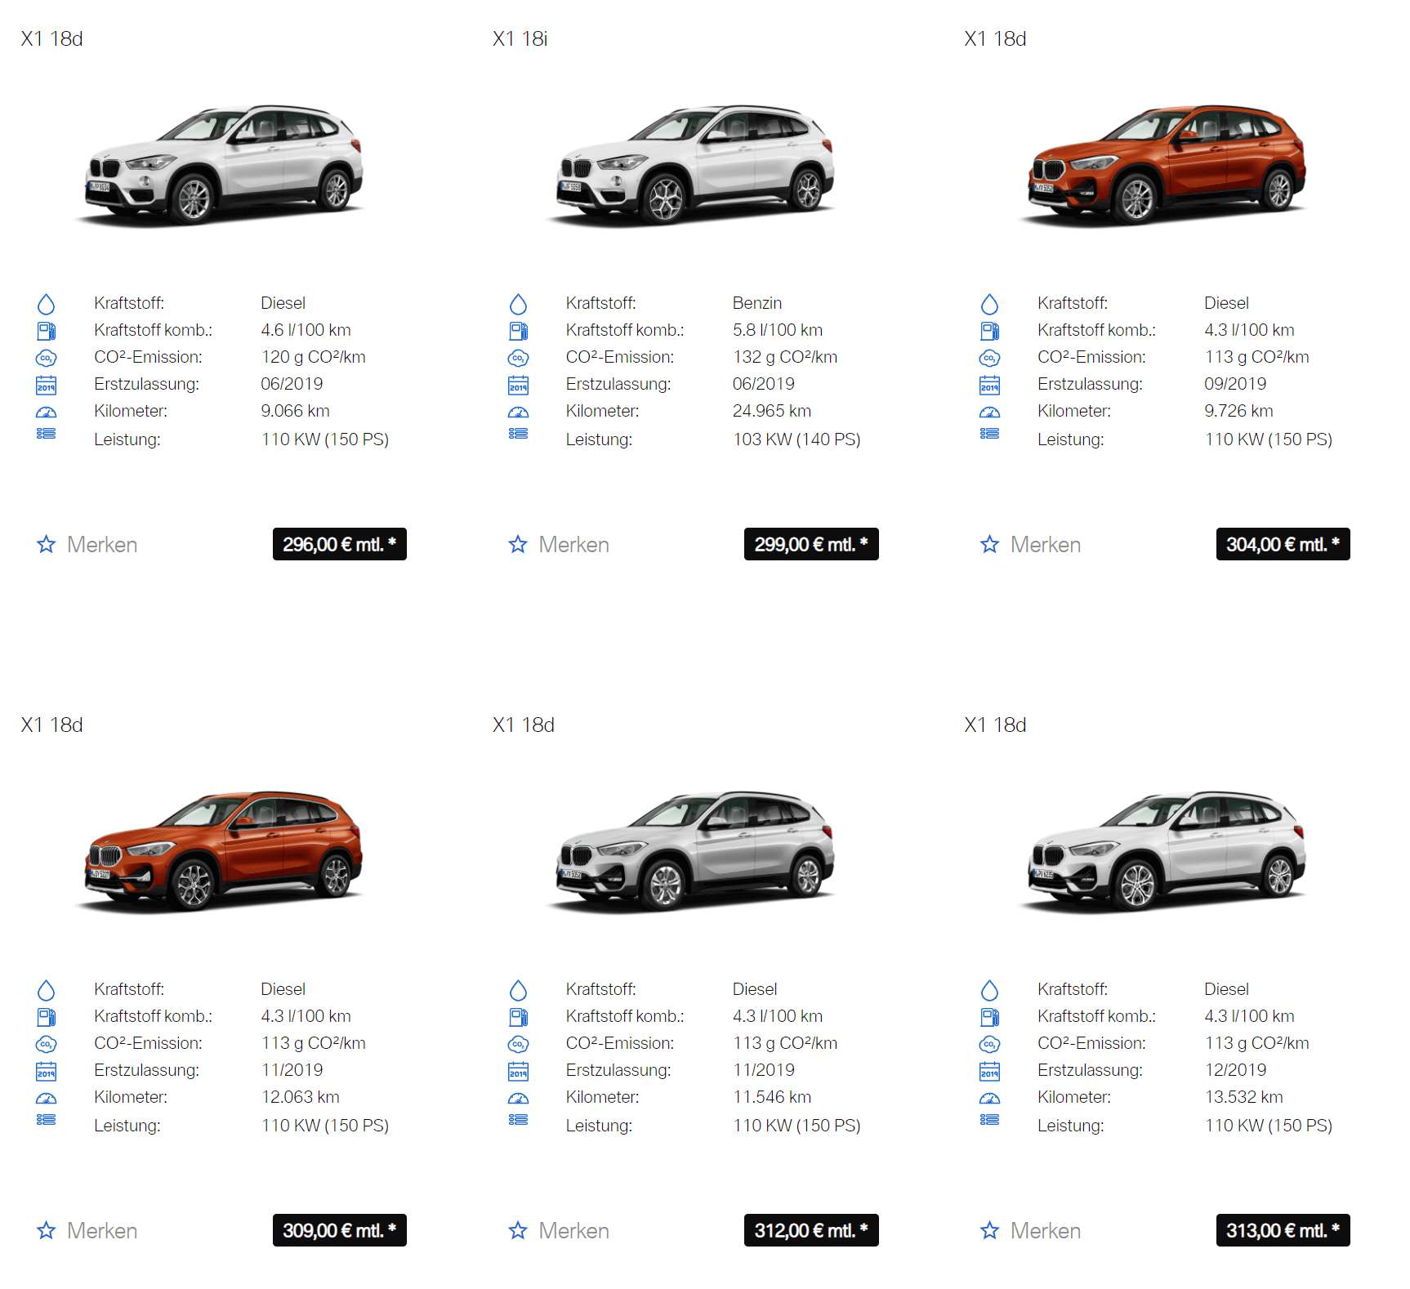
Task: Click the emission value 120 g CO²/km
Action: (314, 357)
